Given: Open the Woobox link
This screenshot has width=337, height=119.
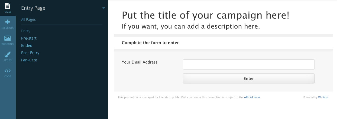Looking at the screenshot, I should click(x=323, y=97).
